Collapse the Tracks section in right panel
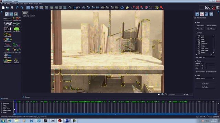The width and height of the screenshot is (220, 123). [x=196, y=61]
